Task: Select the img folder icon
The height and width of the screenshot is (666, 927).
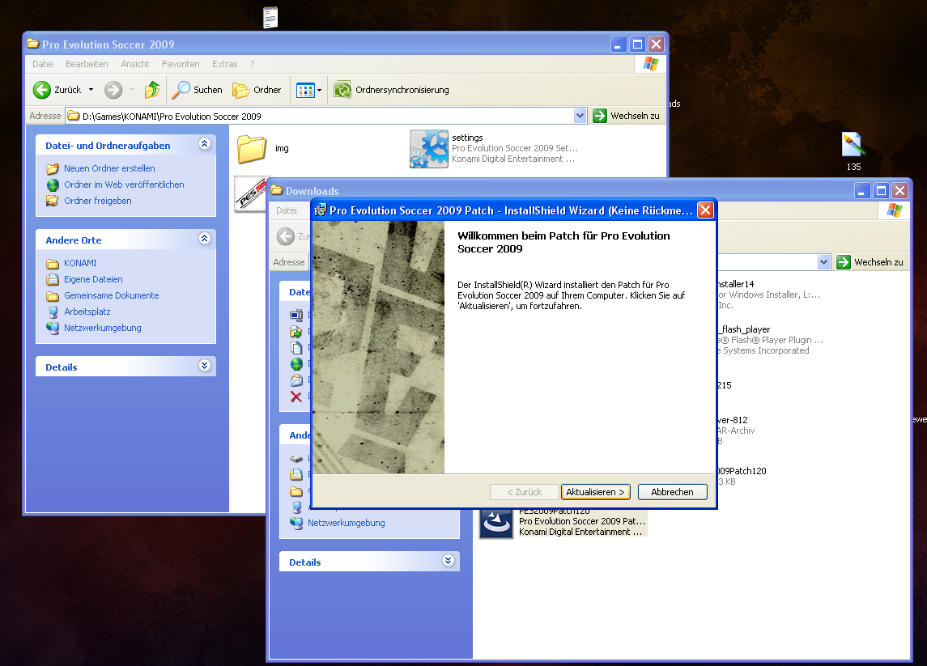Action: tap(252, 149)
